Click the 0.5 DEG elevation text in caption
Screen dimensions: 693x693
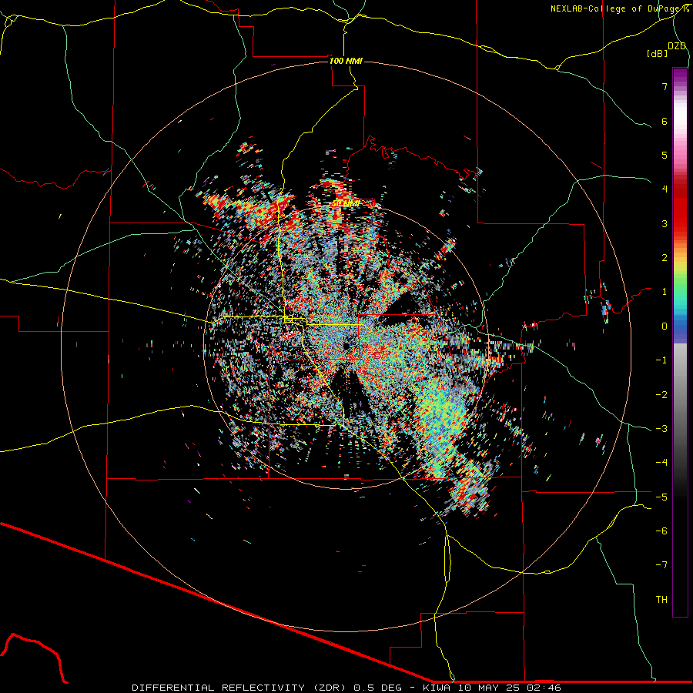click(x=378, y=688)
